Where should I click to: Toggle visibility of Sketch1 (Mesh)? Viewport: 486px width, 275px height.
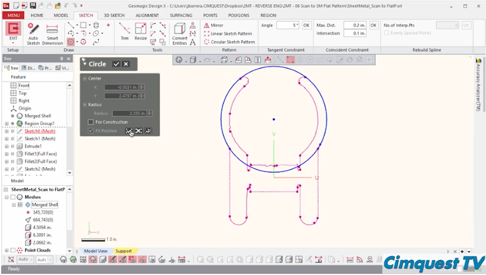tap(12, 139)
